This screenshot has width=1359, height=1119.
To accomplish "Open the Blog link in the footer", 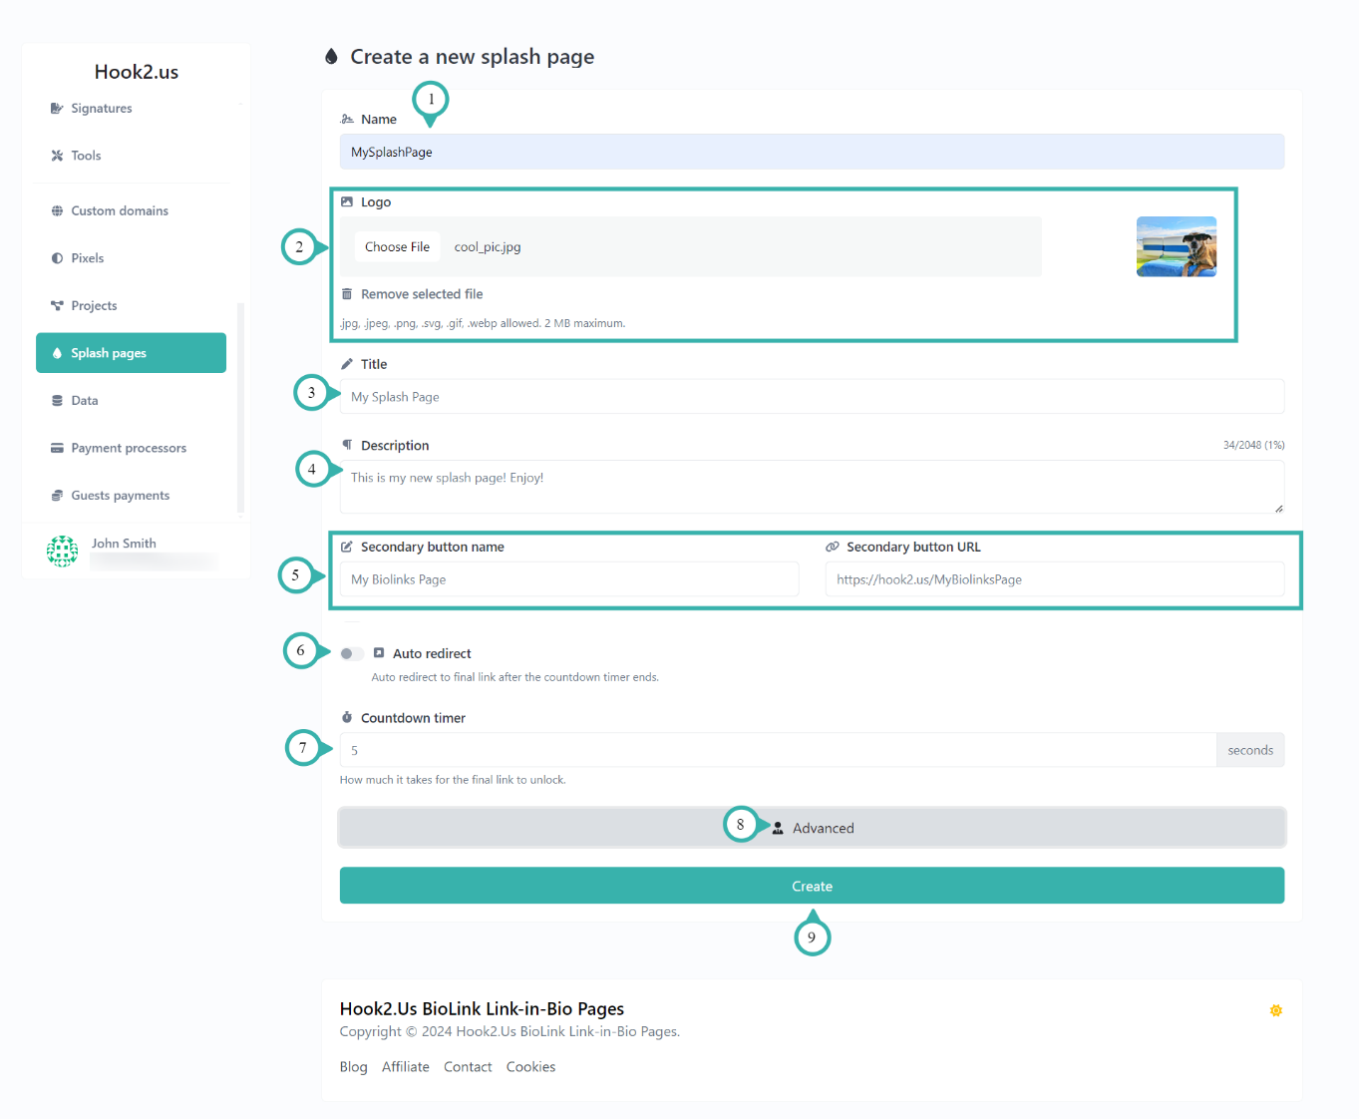I will 353,1066.
